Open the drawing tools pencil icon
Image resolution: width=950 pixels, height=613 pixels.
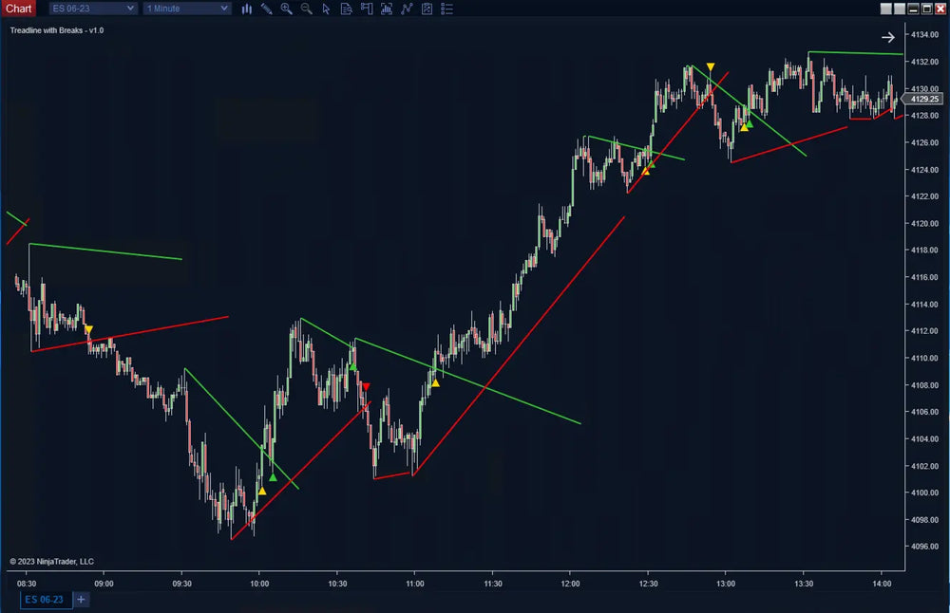pos(267,9)
